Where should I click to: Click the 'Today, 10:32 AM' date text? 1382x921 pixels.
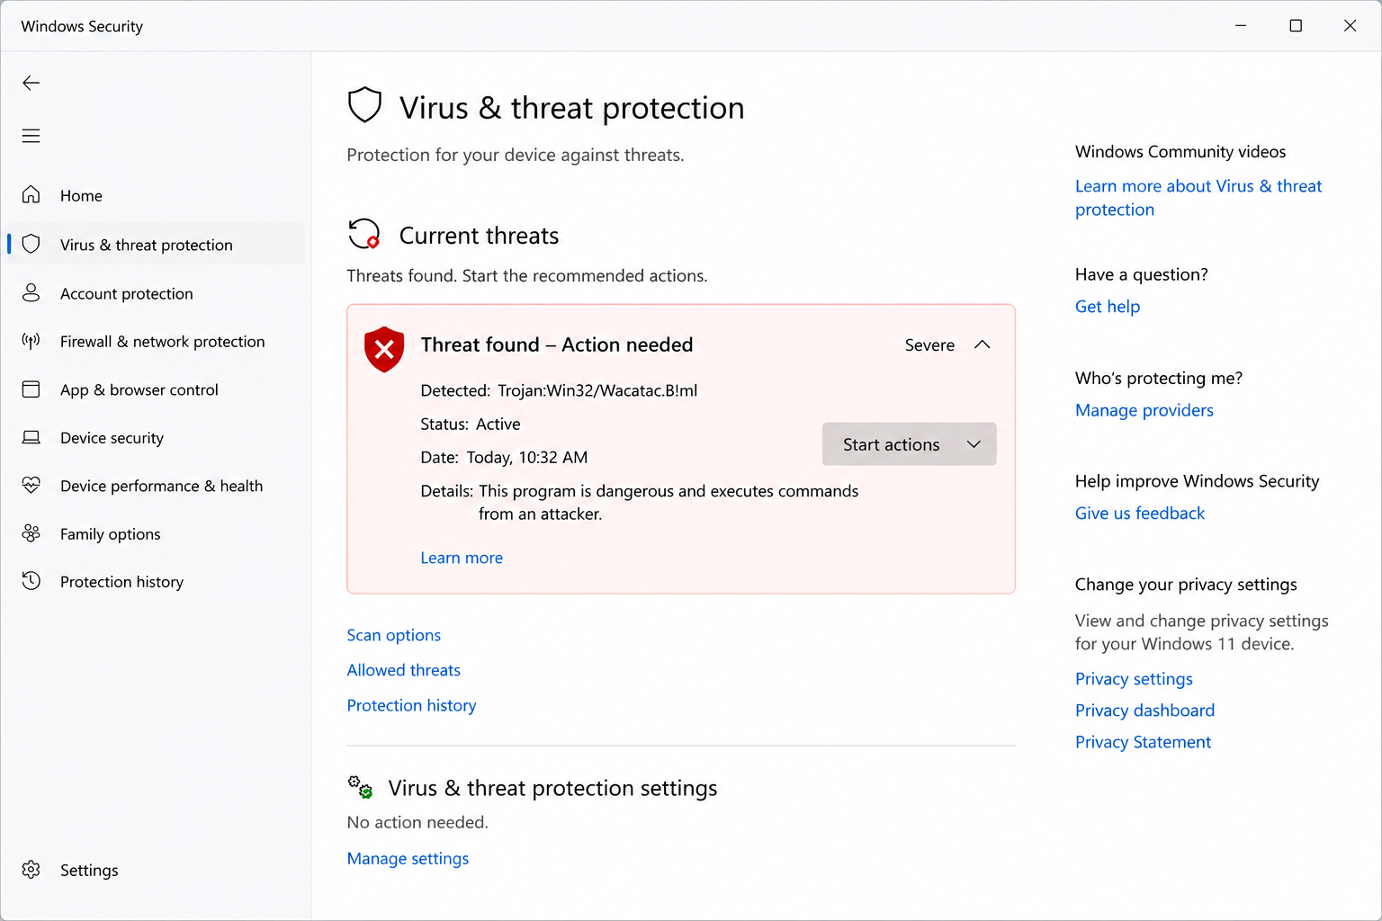click(527, 457)
